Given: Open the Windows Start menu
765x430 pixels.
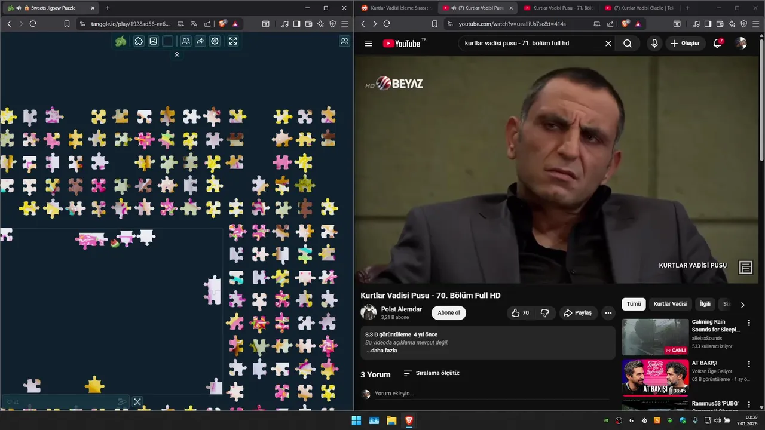Looking at the screenshot, I should (356, 420).
